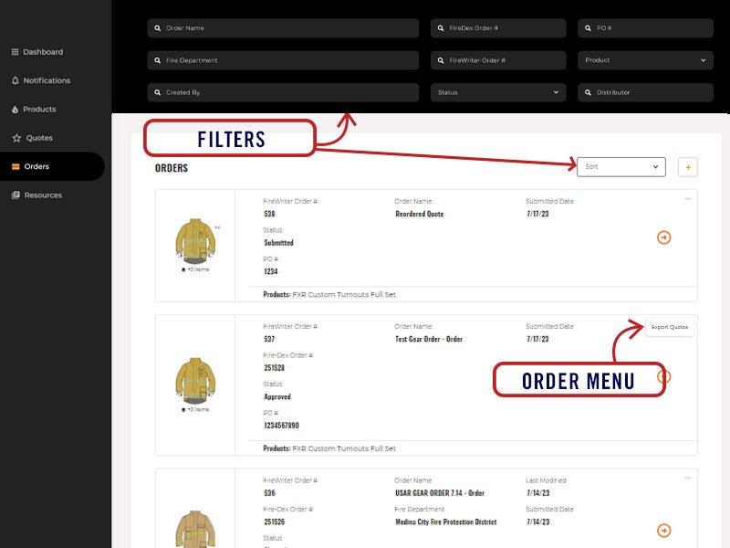Click the Resources icon in the sidebar
Screen dimensions: 730x548
click(16, 195)
